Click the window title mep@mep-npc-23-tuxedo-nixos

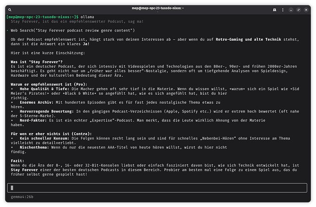tap(158, 8)
